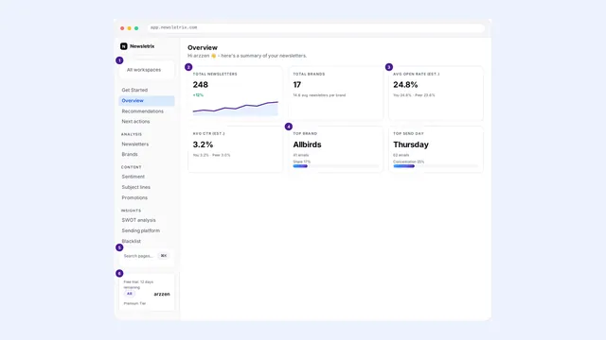This screenshot has width=606, height=340.
Task: Click the Top Brand Allbirds name
Action: point(307,144)
